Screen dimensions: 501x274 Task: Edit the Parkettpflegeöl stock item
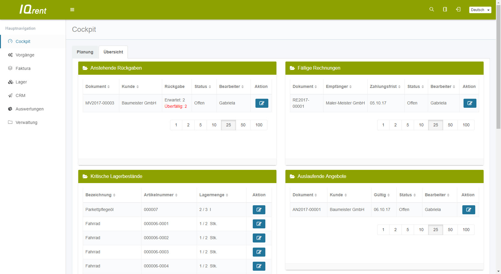tap(259, 210)
